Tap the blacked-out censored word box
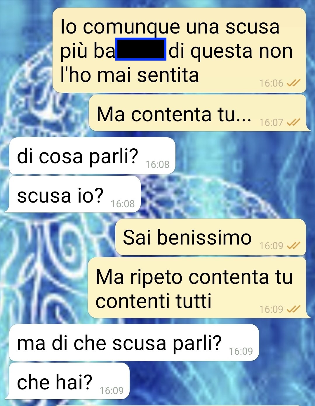The image size is (315, 406). (x=141, y=49)
